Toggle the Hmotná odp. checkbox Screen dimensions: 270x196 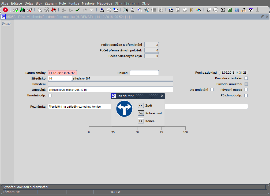coord(50,95)
